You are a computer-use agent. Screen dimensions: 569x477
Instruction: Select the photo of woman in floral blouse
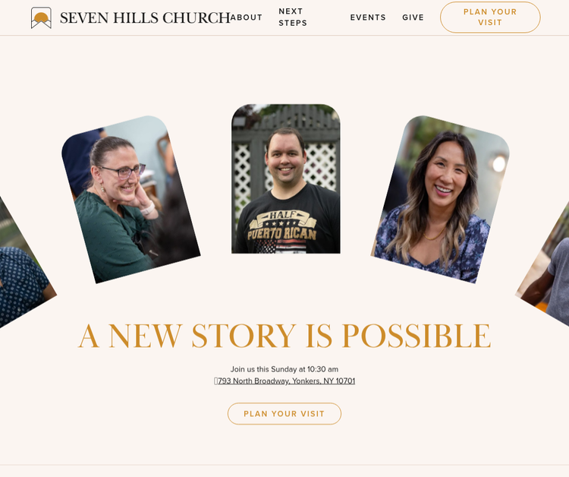click(x=440, y=200)
